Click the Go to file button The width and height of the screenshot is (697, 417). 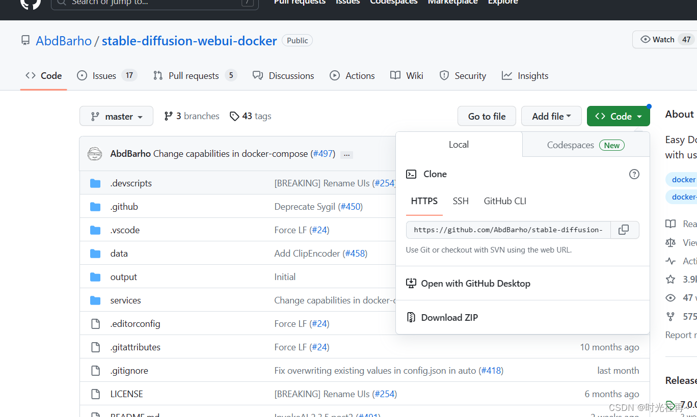click(x=487, y=116)
